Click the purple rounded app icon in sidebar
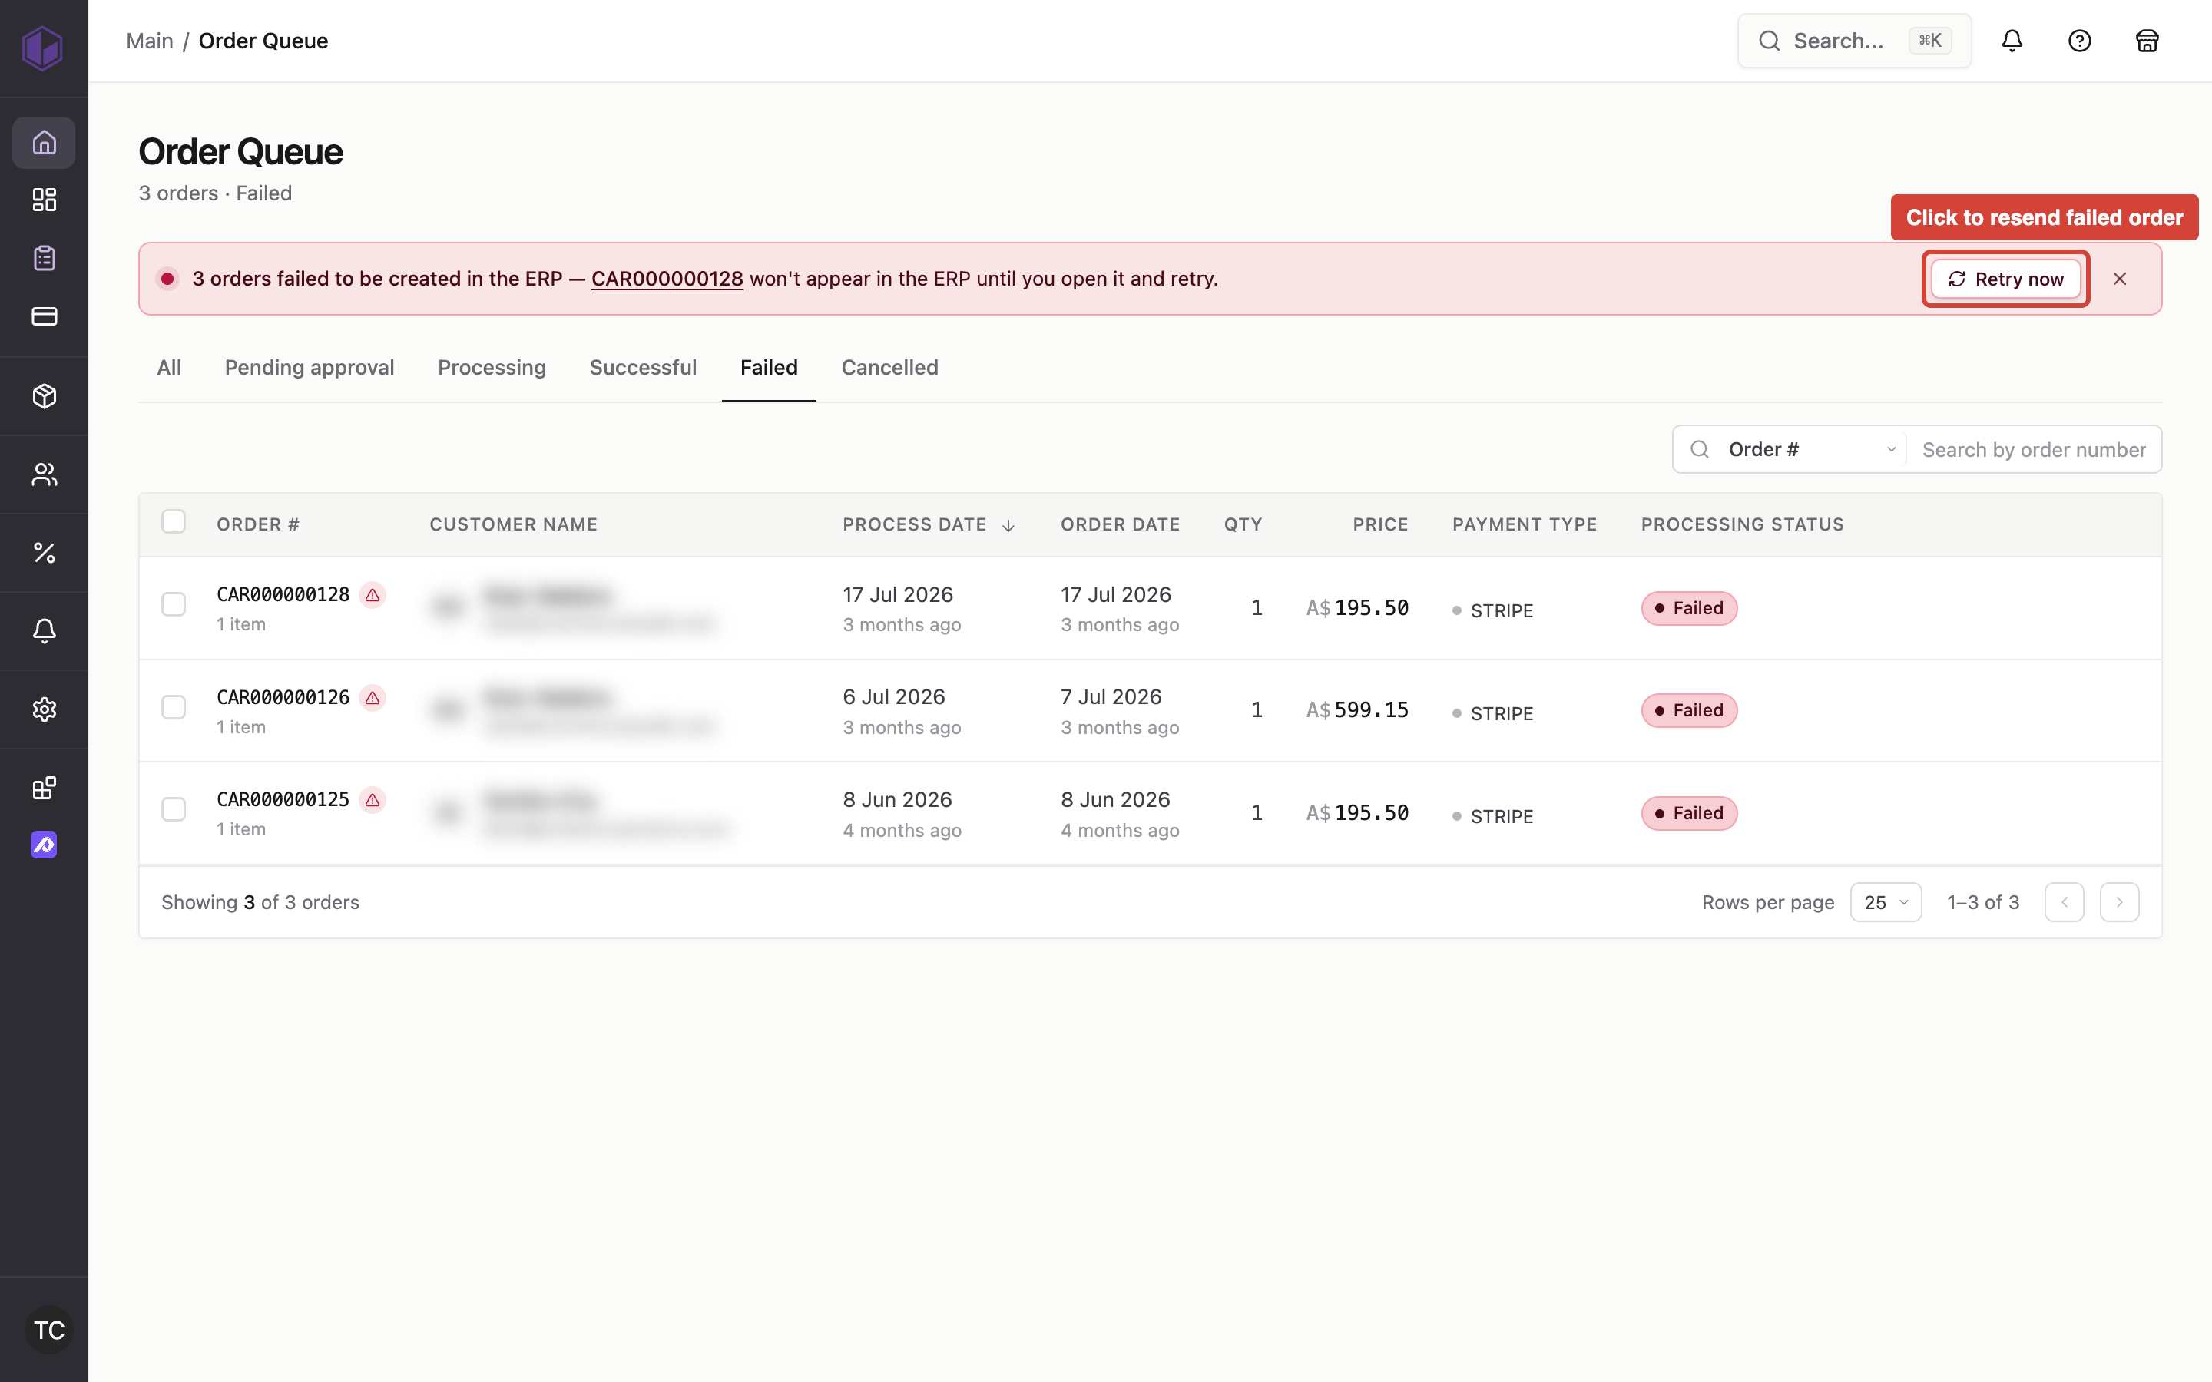The height and width of the screenshot is (1382, 2212). point(44,845)
